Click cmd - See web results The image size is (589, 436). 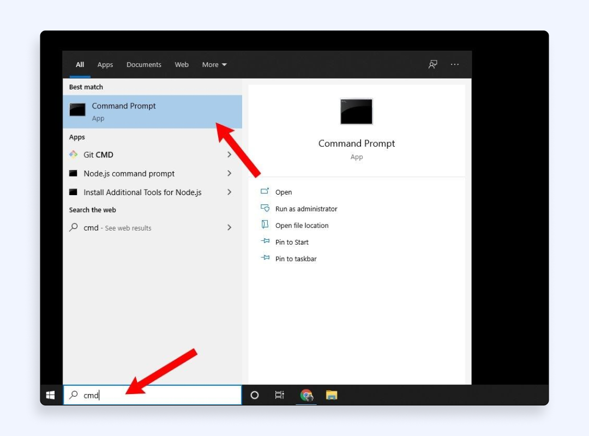(x=152, y=227)
